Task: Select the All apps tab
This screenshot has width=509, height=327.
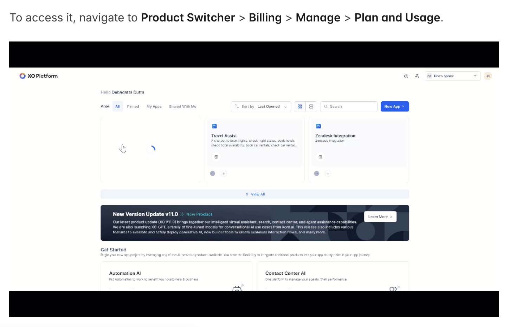Action: [x=117, y=107]
